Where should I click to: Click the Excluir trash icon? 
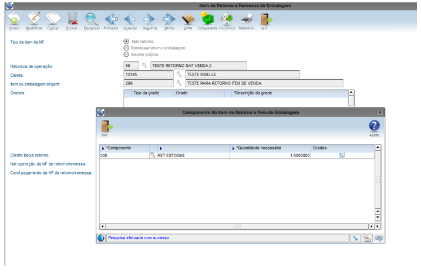point(72,19)
